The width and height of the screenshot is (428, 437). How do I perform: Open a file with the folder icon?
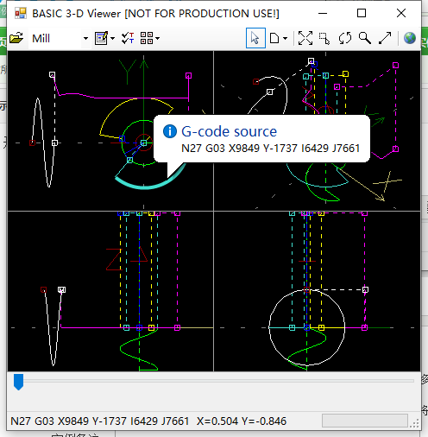[16, 38]
